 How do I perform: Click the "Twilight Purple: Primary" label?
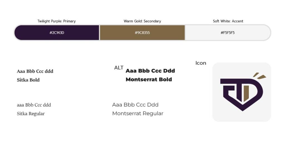(x=56, y=21)
